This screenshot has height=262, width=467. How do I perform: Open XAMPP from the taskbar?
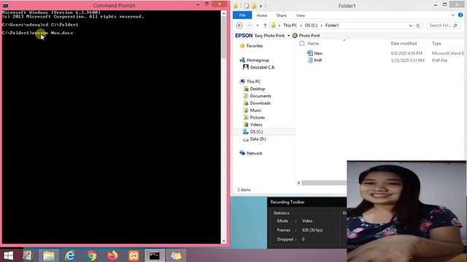click(134, 255)
